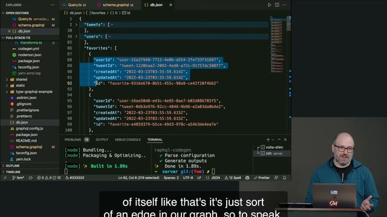Open graphql.config.js file

30,128
